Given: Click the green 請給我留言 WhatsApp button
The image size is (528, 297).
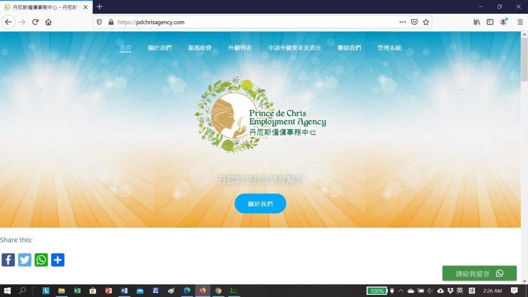Looking at the screenshot, I should (x=480, y=273).
